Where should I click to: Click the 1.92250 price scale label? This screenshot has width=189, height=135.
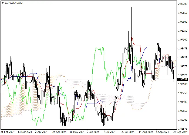(x=183, y=93)
